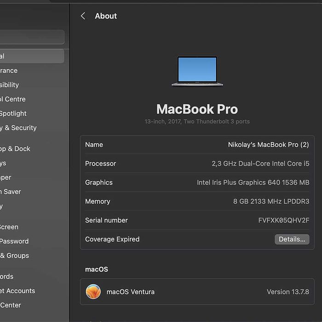322x322 pixels.
Task: Click the 'Processor' row label
Action: click(100, 163)
